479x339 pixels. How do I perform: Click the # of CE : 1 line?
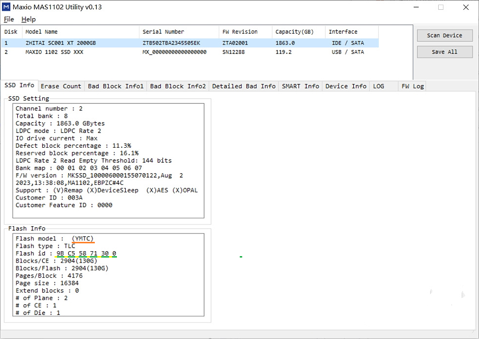[x=36, y=306]
